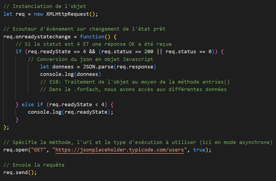Image resolution: width=276 pixels, height=181 pixels.
Task: Click the req.send(); line
Action: tap(20, 172)
